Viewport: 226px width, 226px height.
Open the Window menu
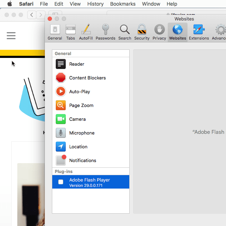click(x=151, y=4)
